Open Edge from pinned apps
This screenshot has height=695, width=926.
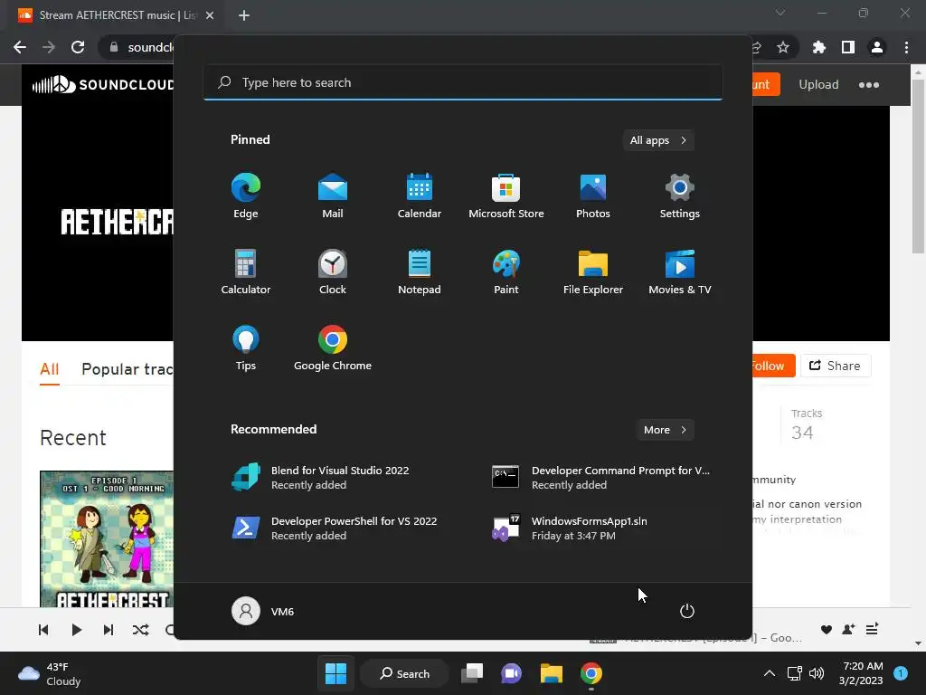[246, 196]
